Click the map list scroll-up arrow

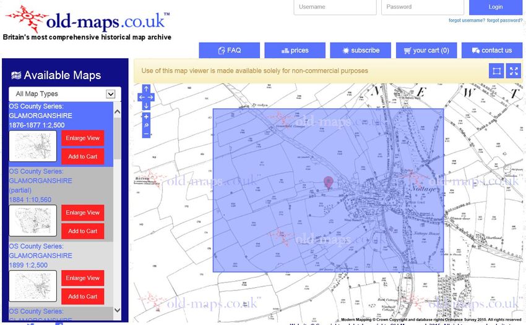(117, 112)
